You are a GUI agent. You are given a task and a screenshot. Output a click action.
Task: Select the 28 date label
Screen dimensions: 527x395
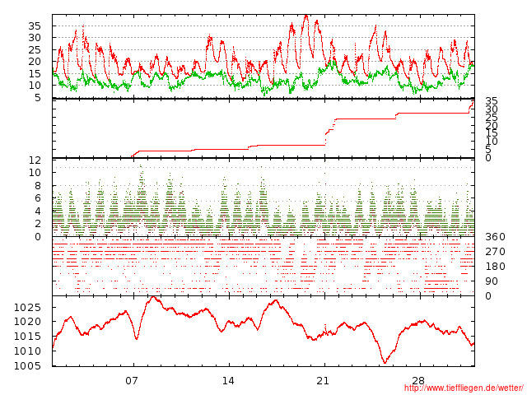click(418, 381)
